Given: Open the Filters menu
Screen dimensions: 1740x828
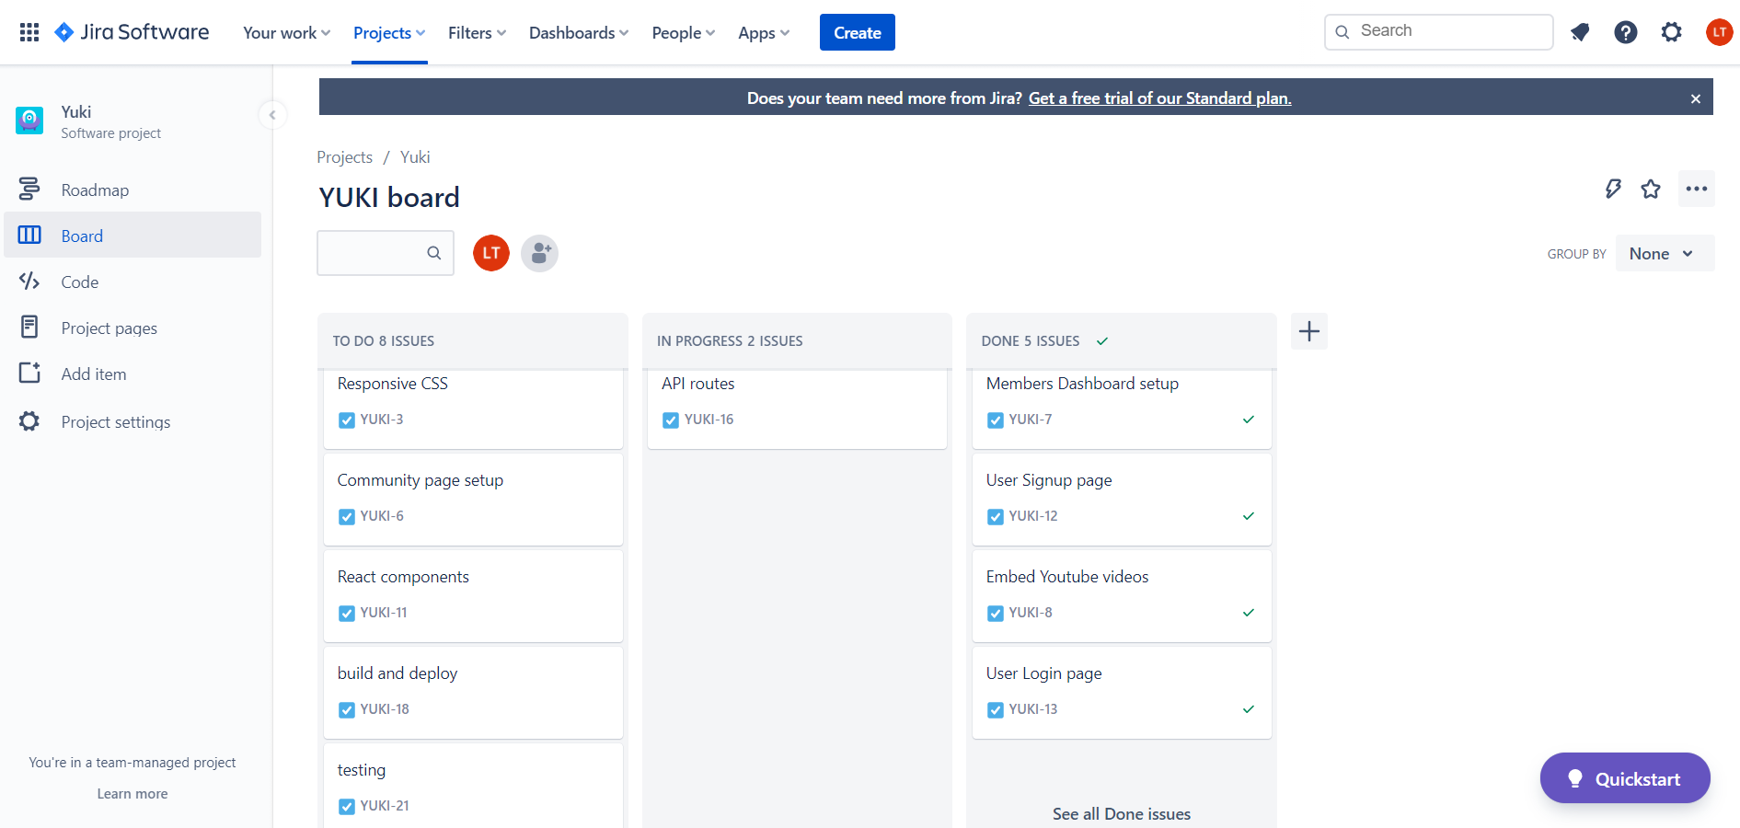Looking at the screenshot, I should (x=476, y=31).
